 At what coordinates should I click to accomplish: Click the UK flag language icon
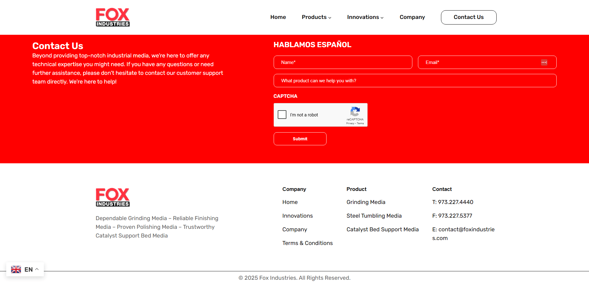pyautogui.click(x=16, y=269)
